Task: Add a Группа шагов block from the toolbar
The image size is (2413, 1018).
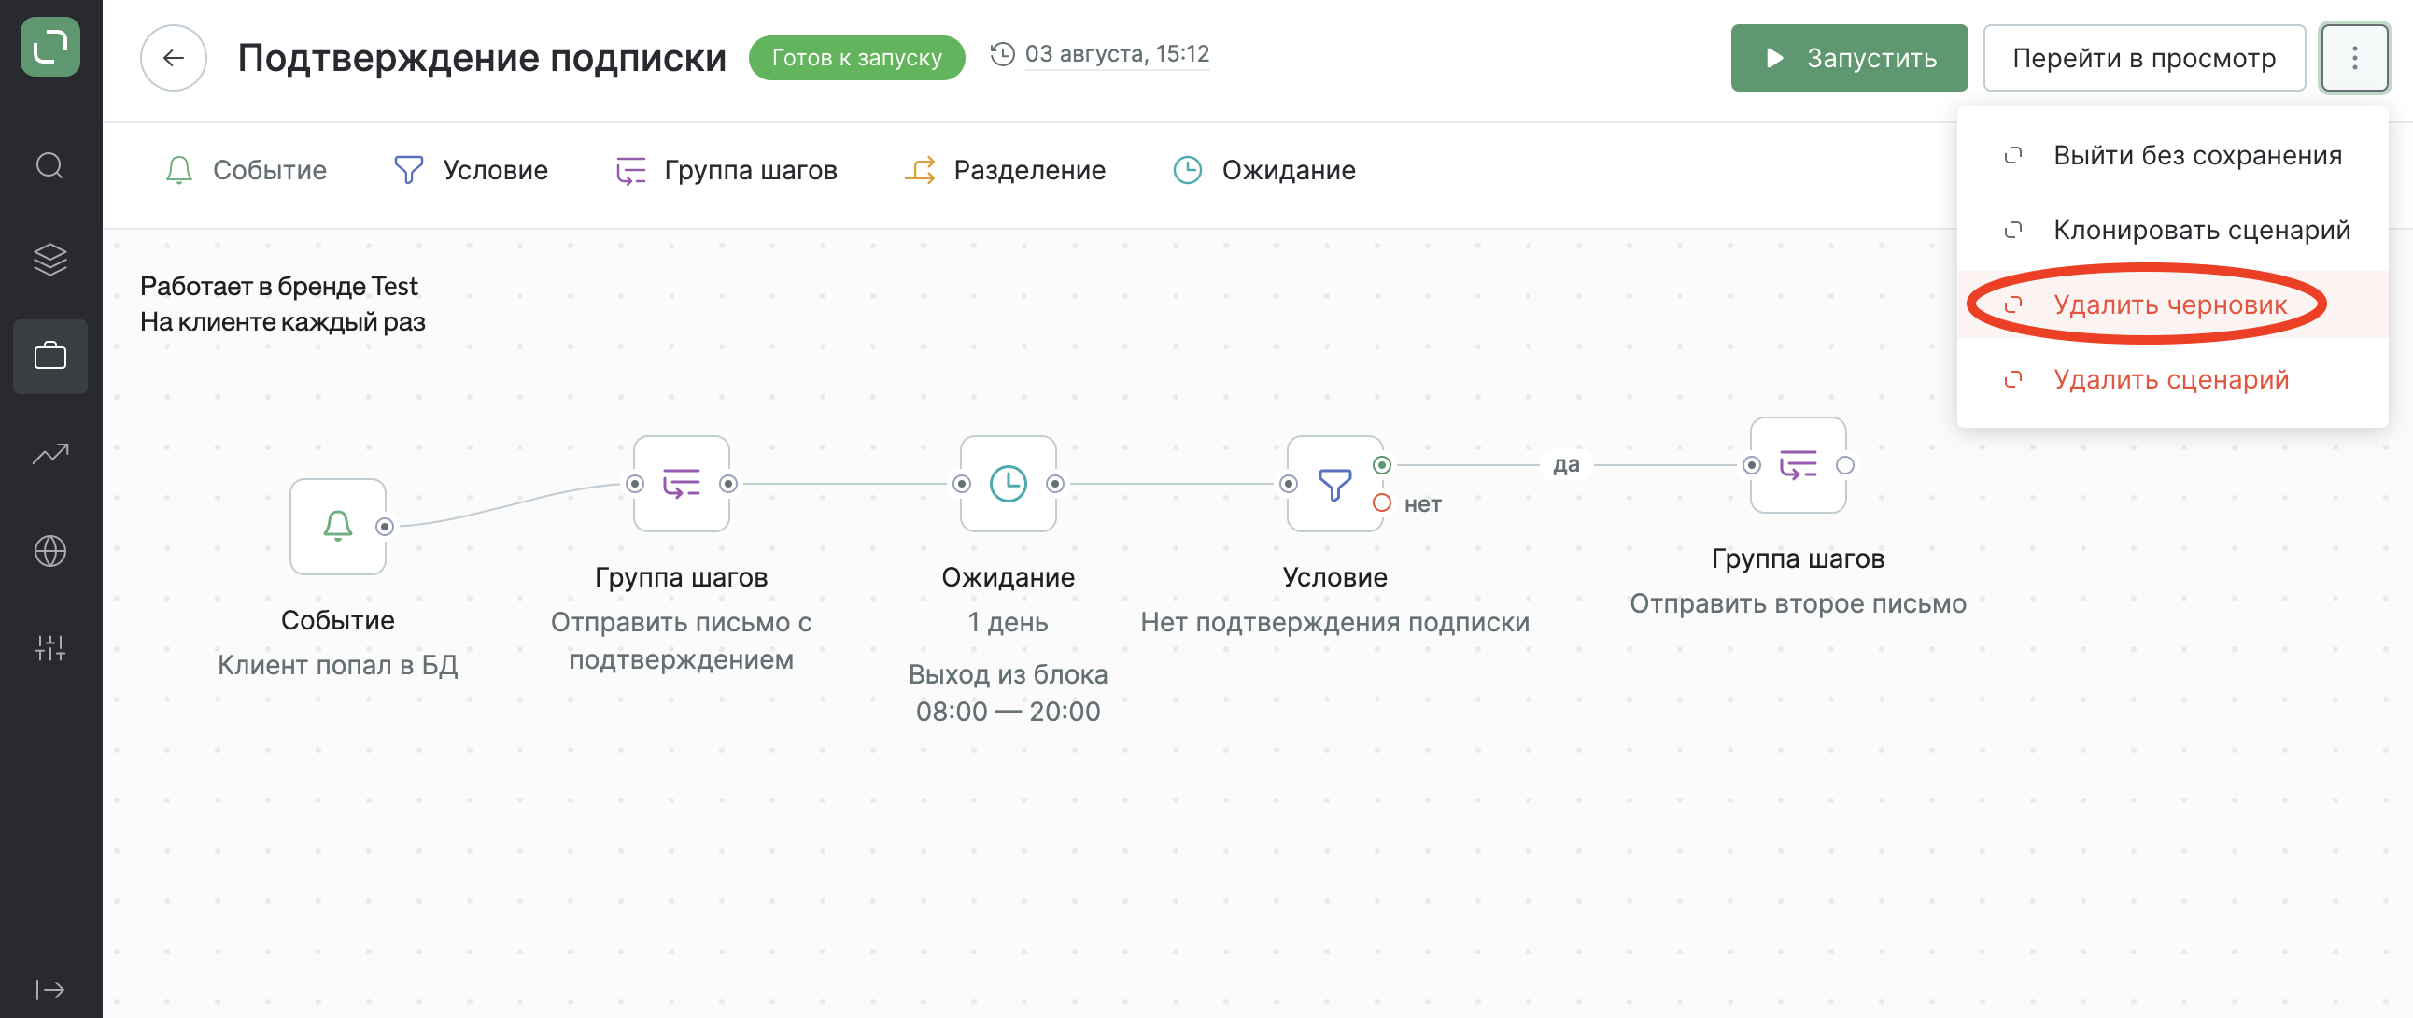Action: (726, 171)
